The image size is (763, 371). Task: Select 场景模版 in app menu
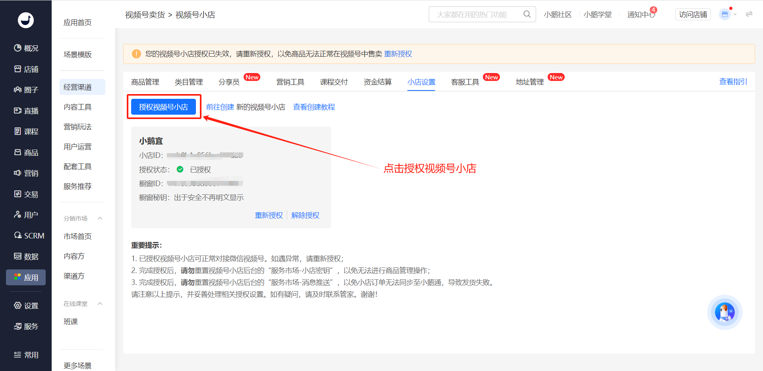[x=77, y=54]
